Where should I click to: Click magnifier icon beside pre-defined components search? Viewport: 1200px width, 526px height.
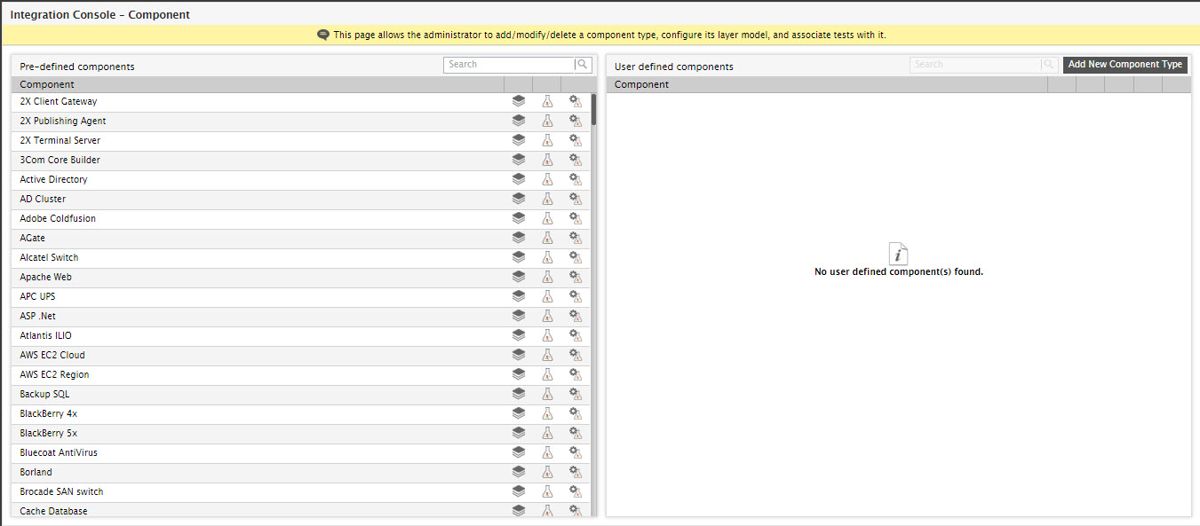pyautogui.click(x=583, y=65)
